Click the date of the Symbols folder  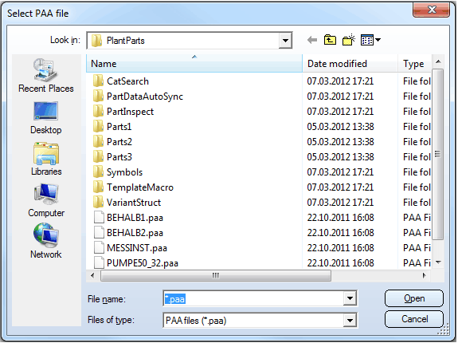tap(340, 172)
